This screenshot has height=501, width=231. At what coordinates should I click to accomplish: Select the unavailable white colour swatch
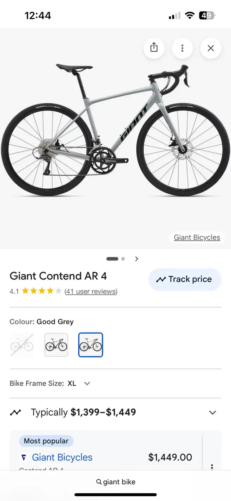point(22,345)
